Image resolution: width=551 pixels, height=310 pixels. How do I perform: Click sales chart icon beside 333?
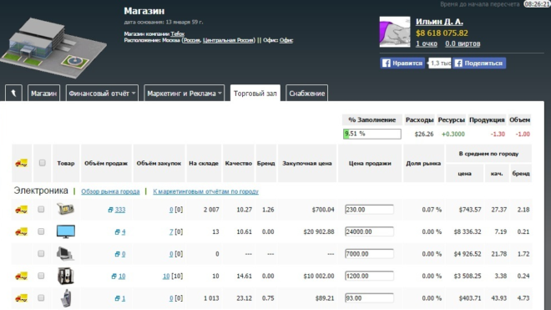point(110,210)
